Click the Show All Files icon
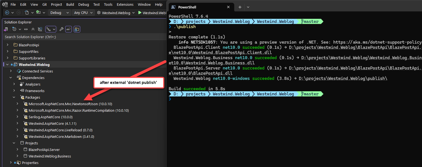This screenshot has height=167, width=422. pyautogui.click(x=40, y=29)
